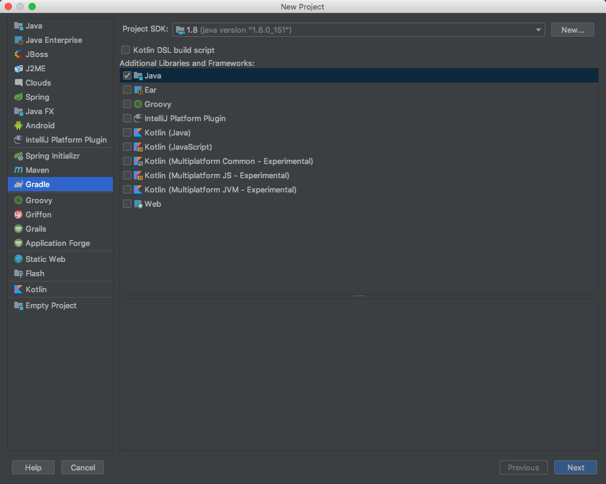
Task: Click the Application Forge icon in sidebar
Action: (18, 243)
